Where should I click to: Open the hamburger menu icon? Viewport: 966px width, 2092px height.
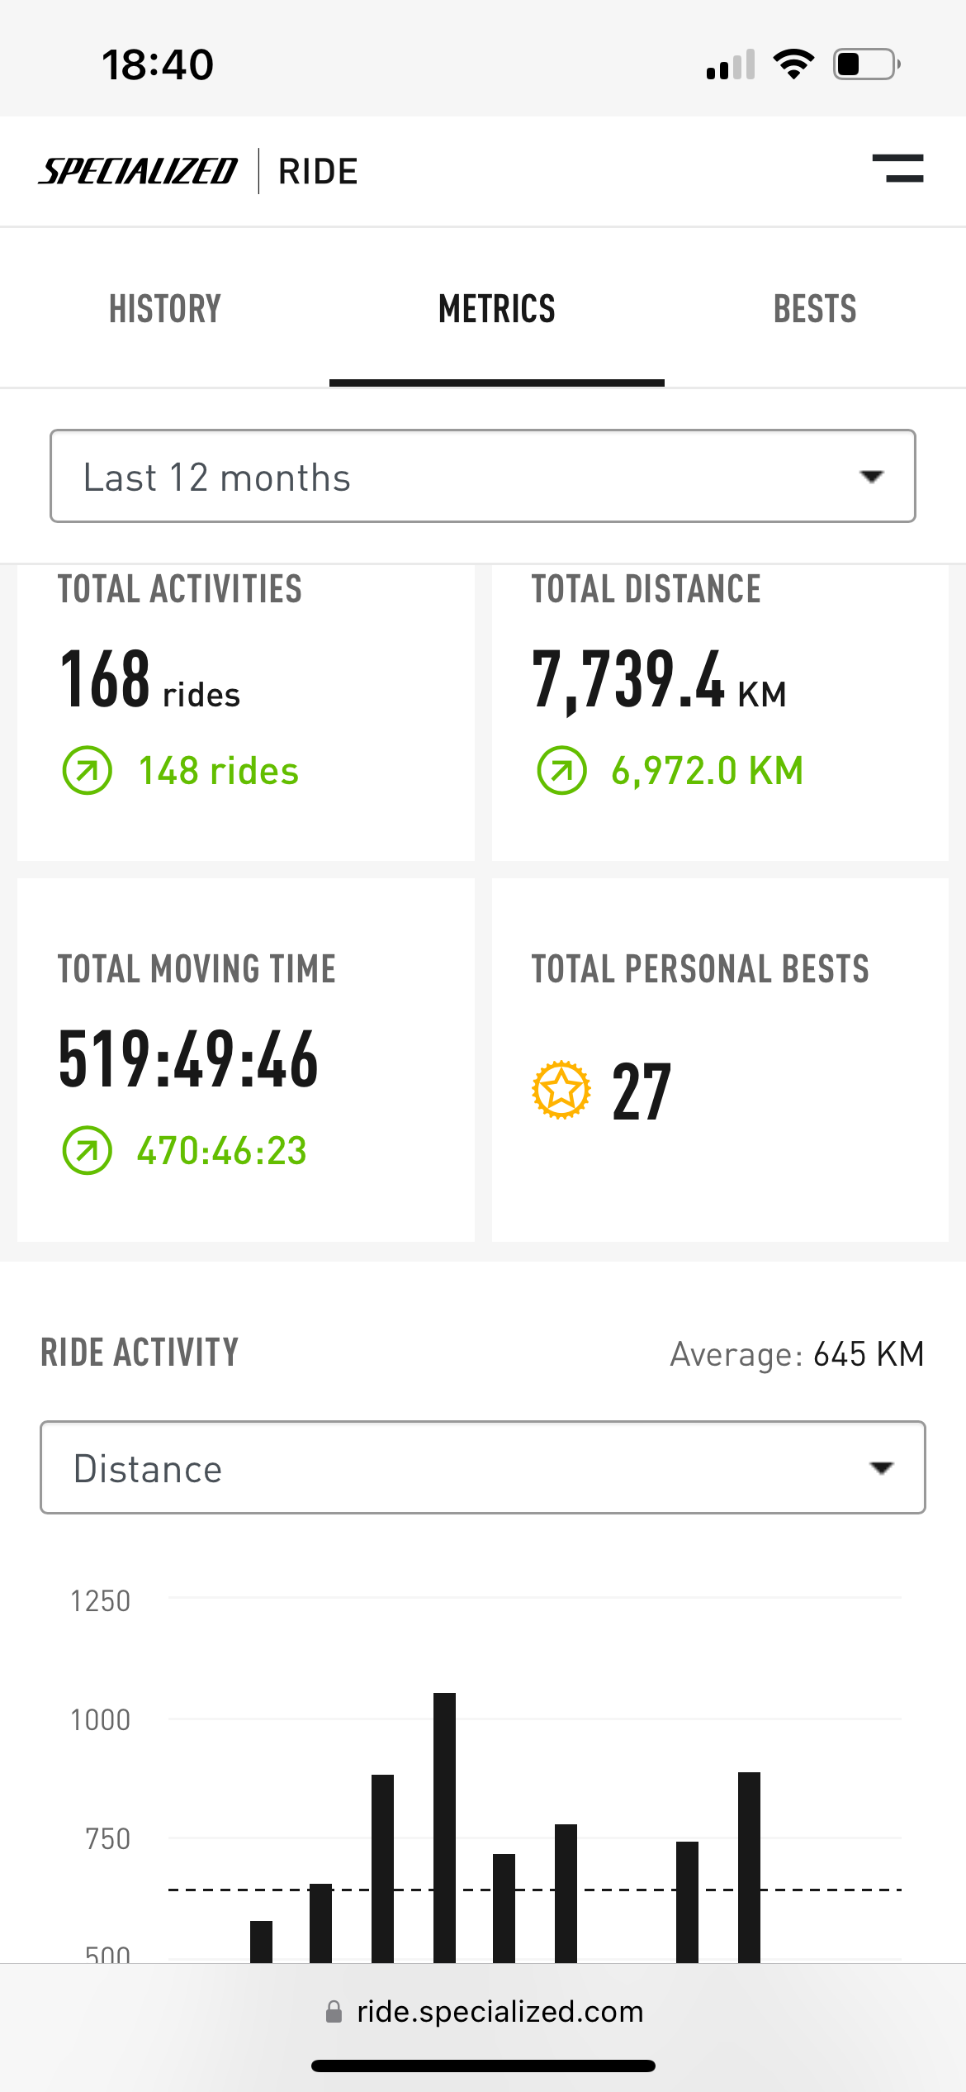pos(897,169)
